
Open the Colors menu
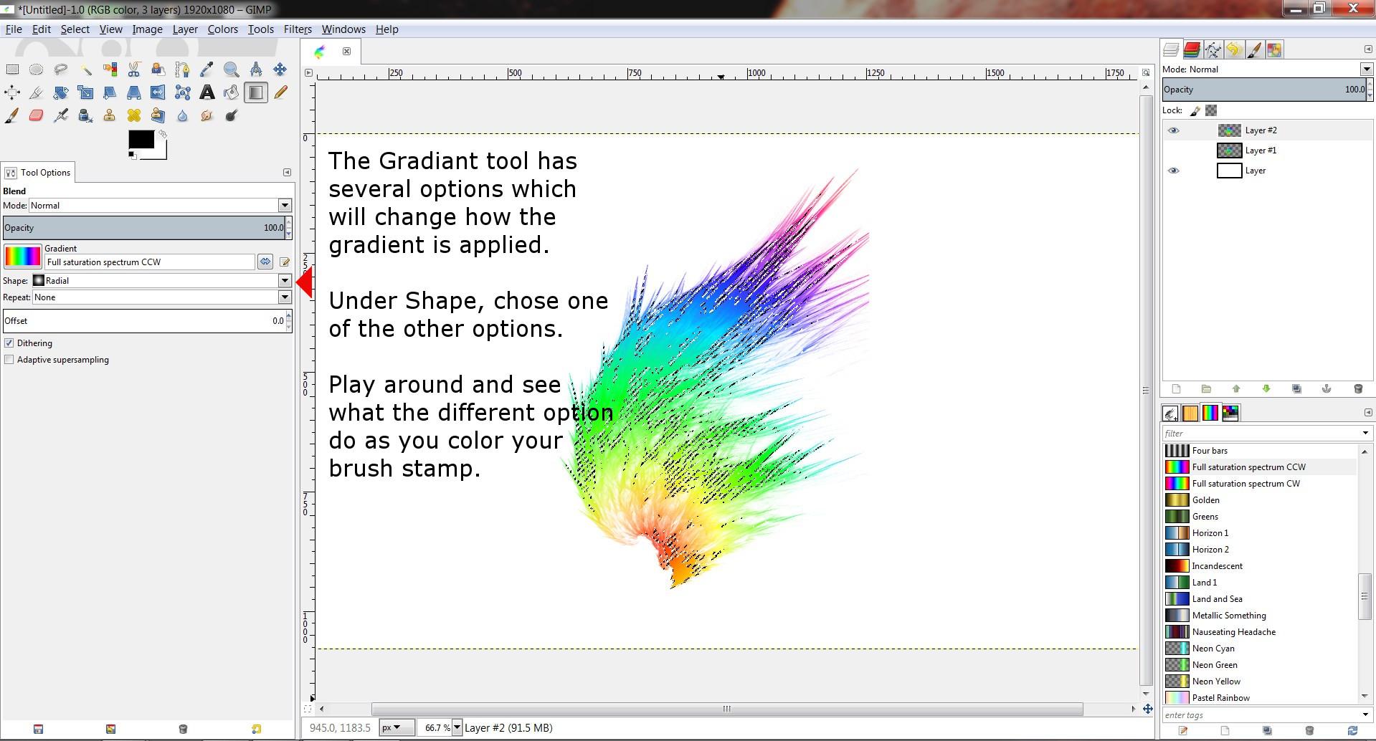[222, 29]
